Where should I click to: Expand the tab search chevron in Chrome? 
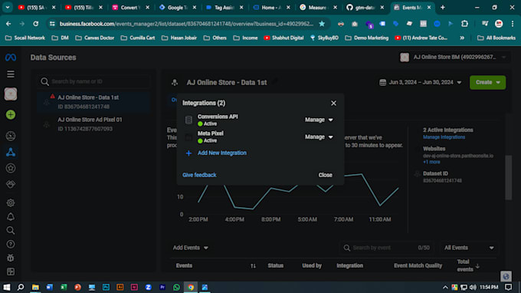click(8, 8)
